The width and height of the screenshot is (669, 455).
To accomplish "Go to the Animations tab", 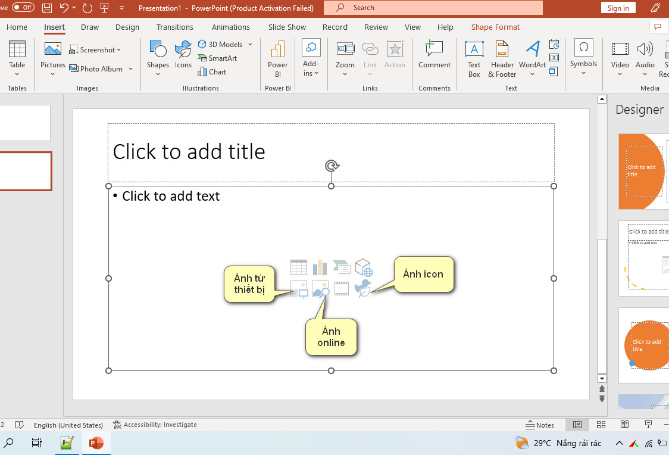I will point(231,27).
